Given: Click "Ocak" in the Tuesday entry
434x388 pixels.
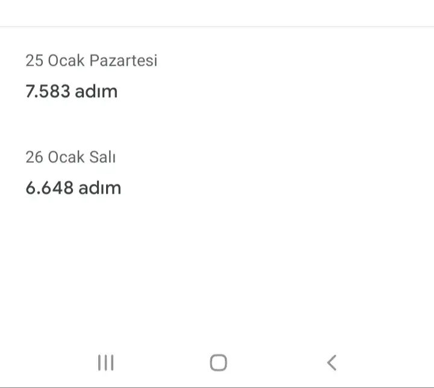Looking at the screenshot, I should click(66, 157).
